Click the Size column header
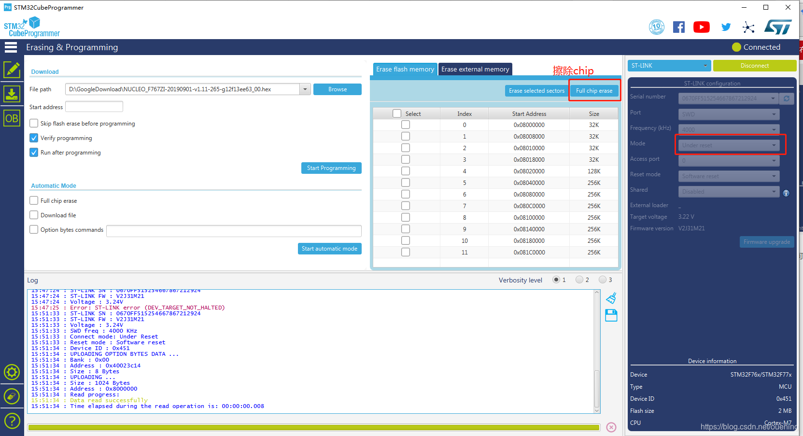 coord(594,114)
